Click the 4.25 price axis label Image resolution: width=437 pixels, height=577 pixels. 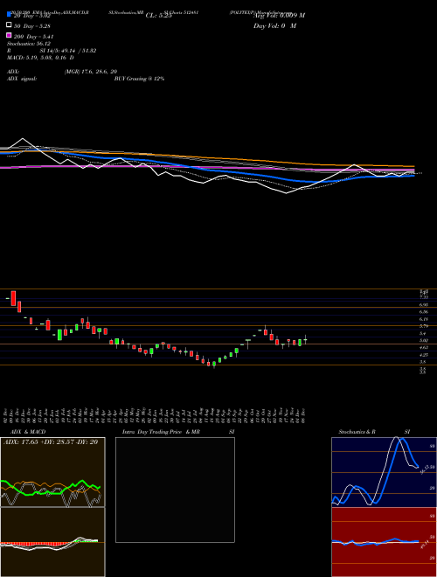423,355
